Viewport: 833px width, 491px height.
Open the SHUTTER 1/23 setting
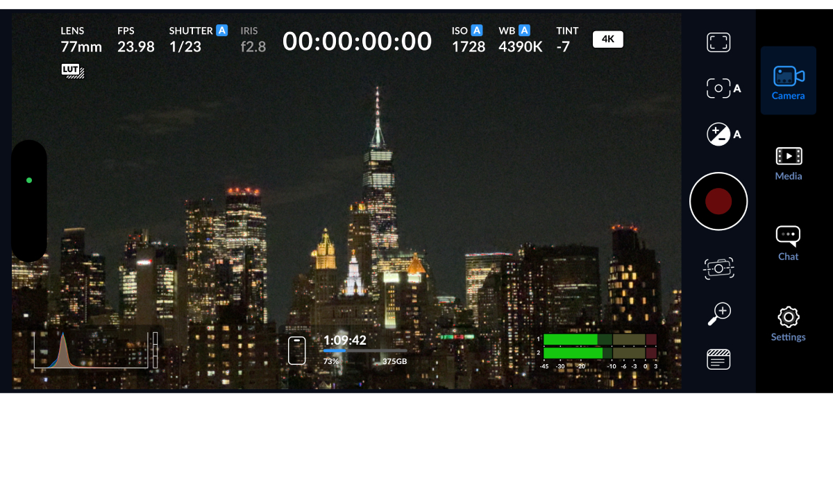(x=196, y=40)
